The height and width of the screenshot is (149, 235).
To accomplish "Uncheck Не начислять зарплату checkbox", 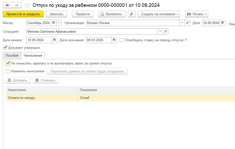I will tap(8, 63).
